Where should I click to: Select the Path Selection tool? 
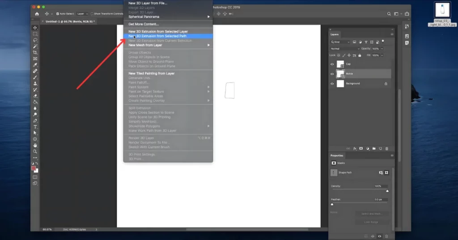coord(35,133)
